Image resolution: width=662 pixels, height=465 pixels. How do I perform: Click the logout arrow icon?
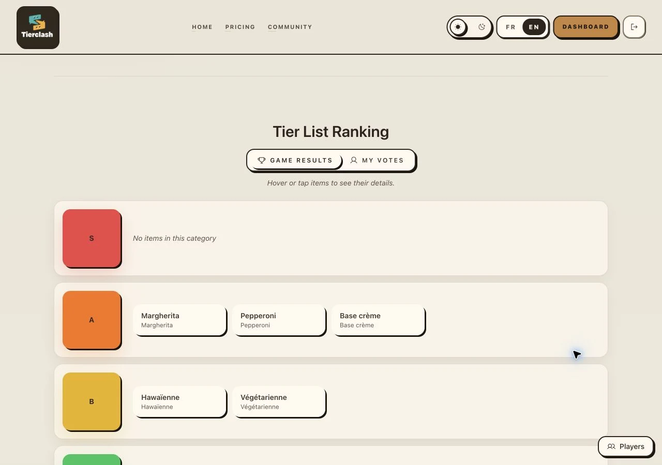coord(634,27)
